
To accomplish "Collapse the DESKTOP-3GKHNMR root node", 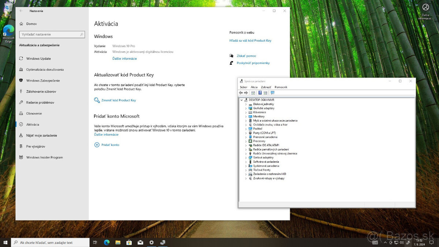I will pos(241,100).
